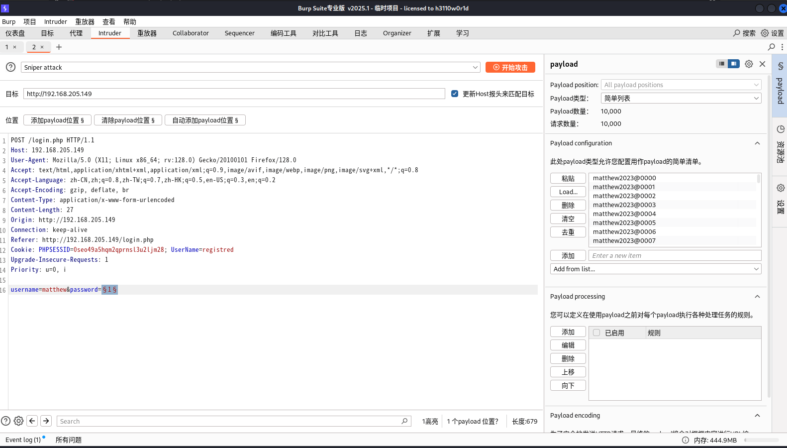Switch to the Collaborator tab

click(x=191, y=33)
